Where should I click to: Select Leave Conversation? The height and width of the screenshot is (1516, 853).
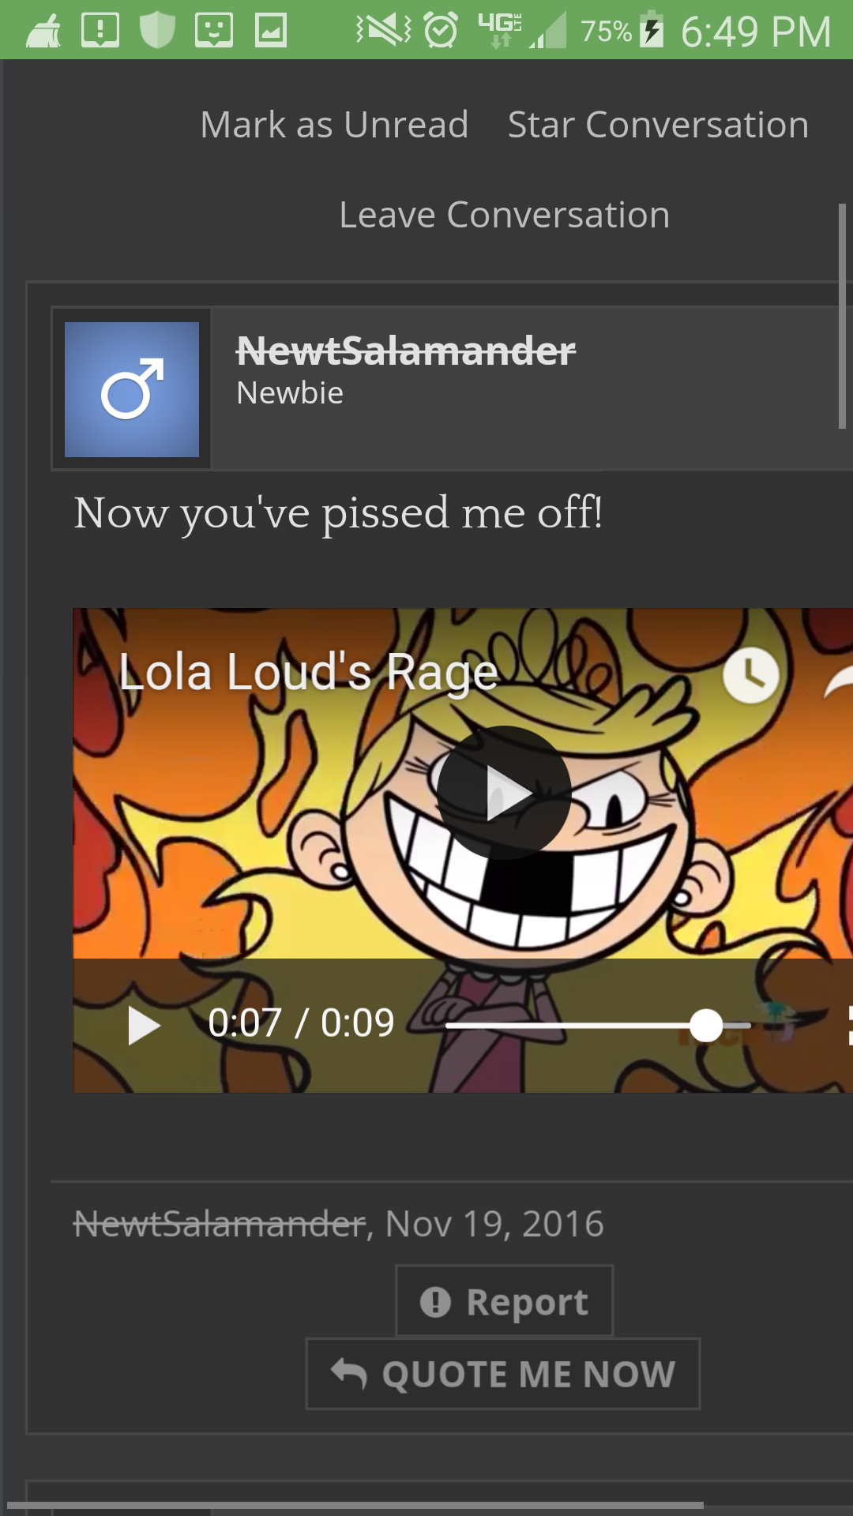[505, 215]
